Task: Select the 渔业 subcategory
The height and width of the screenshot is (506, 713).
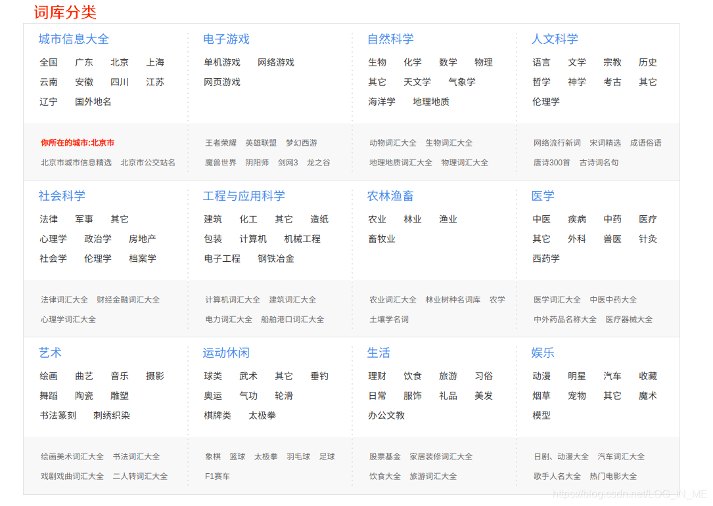Action: pos(448,219)
